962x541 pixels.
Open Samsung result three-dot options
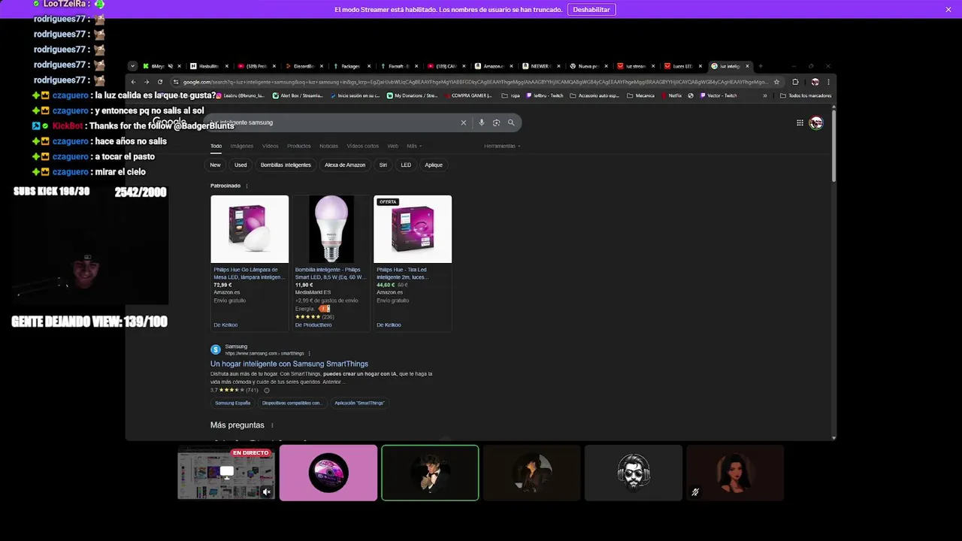[x=309, y=353]
